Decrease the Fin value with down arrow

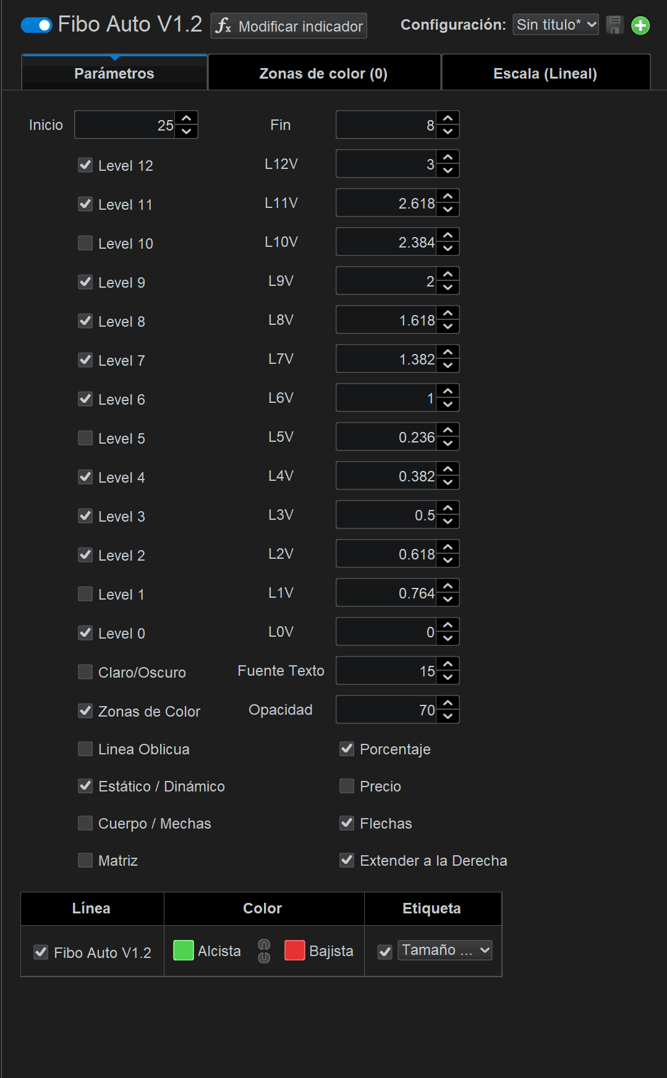[448, 131]
